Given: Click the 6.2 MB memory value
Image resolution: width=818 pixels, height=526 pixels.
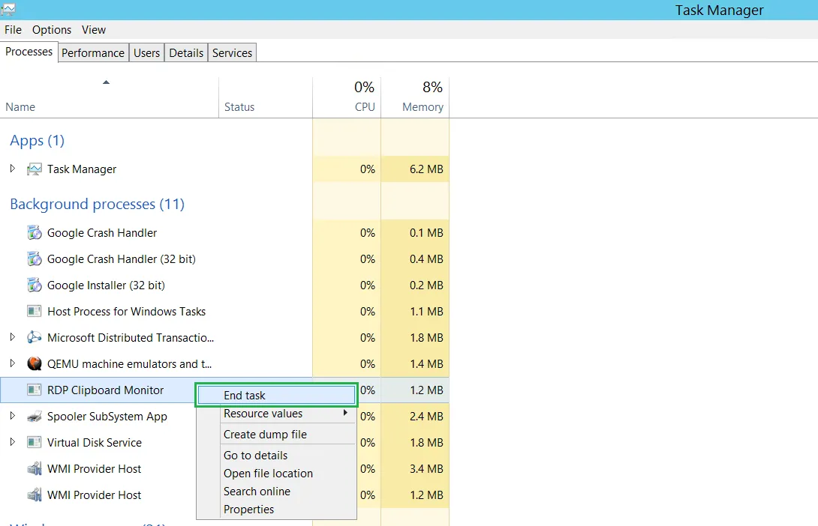Looking at the screenshot, I should [426, 169].
